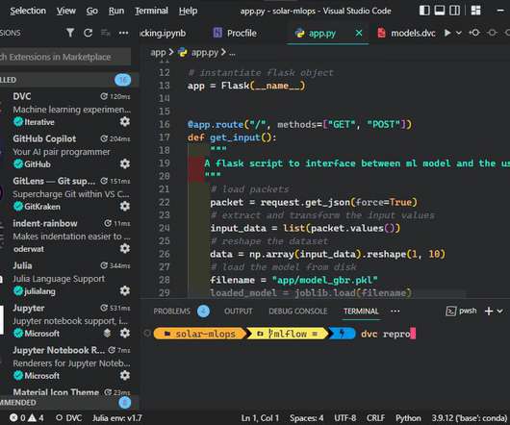Toggle bottom panel layout icon
This screenshot has width=510, height=425.
coord(440,11)
